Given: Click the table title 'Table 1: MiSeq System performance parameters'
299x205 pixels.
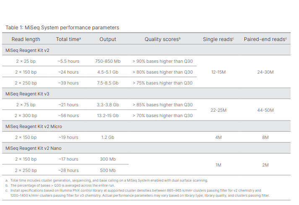Looking at the screenshot, I should (62, 28).
